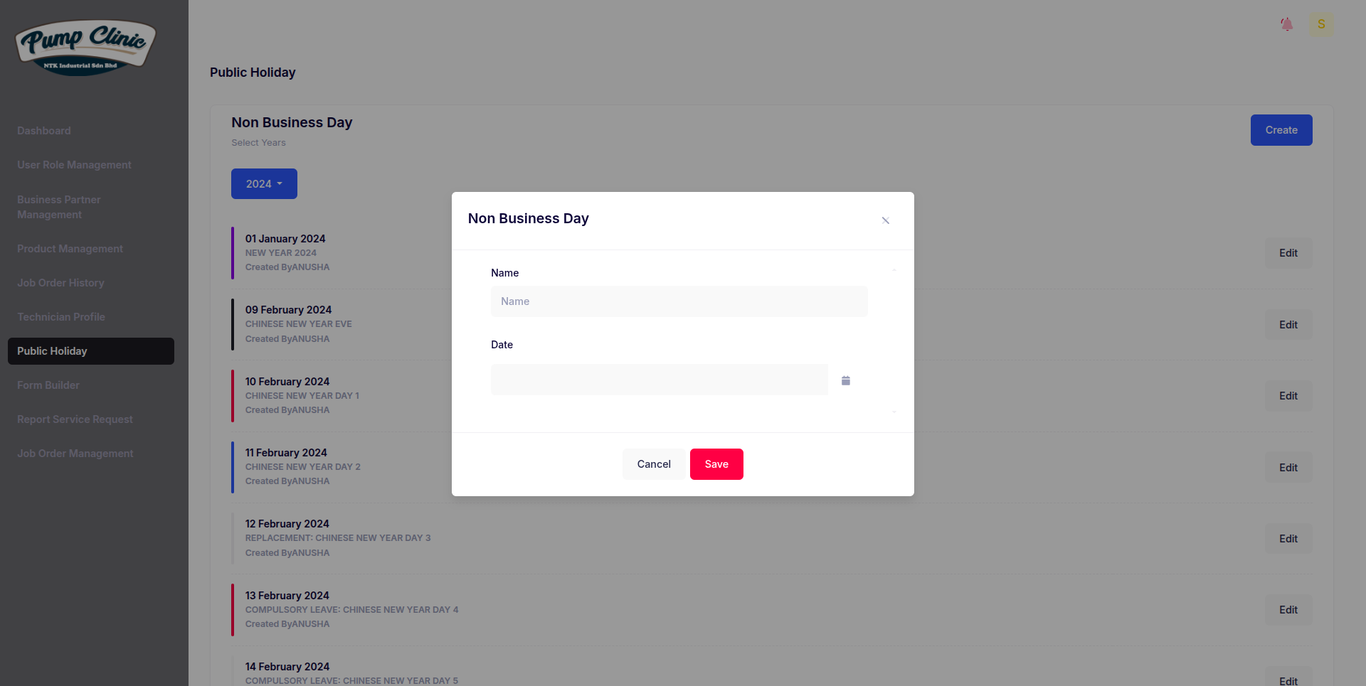Open the Form Builder menu item
The image size is (1366, 686).
click(x=48, y=385)
